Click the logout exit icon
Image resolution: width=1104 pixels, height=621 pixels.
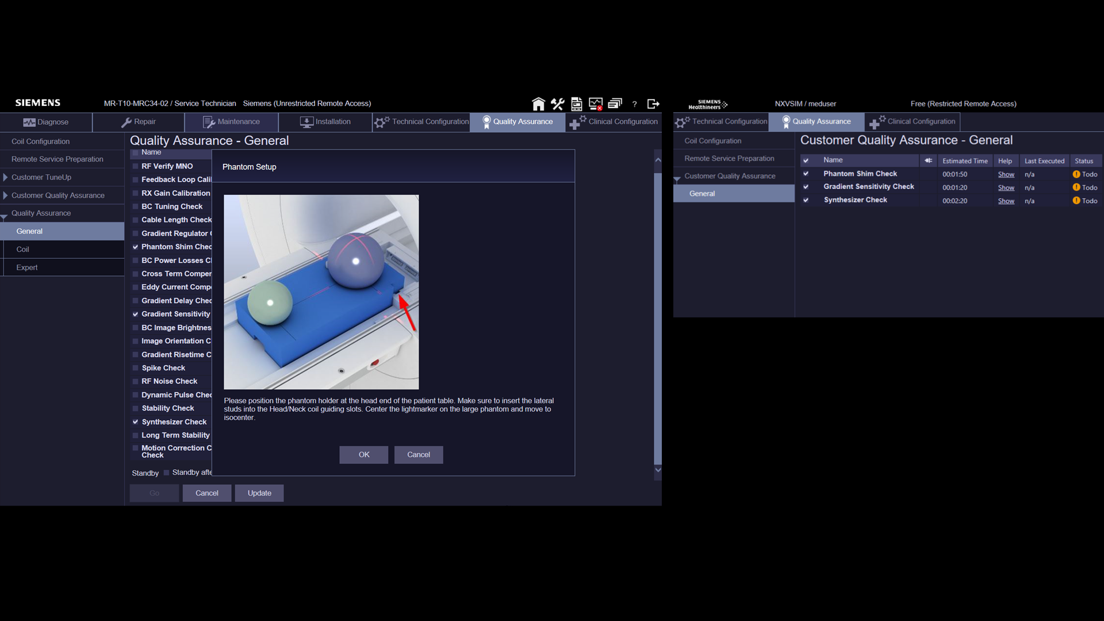point(654,104)
